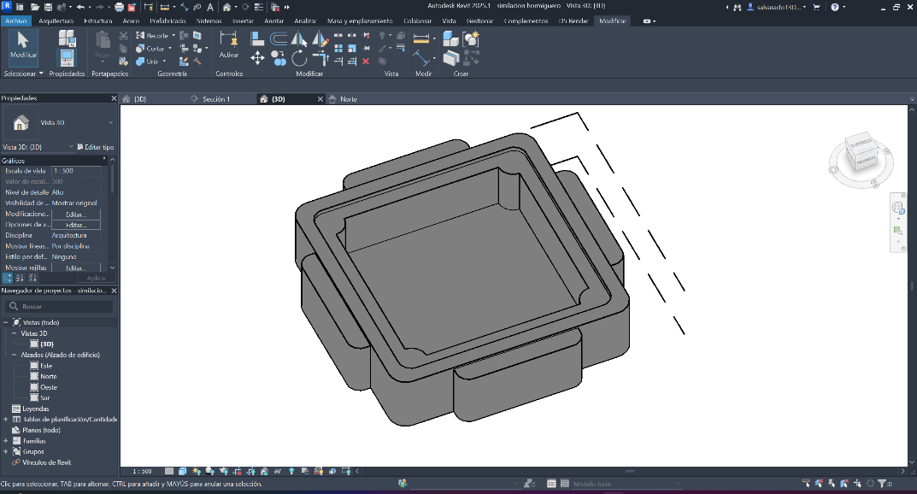Select the Mover tool in the Modificar panel
This screenshot has height=494, width=917.
(257, 56)
